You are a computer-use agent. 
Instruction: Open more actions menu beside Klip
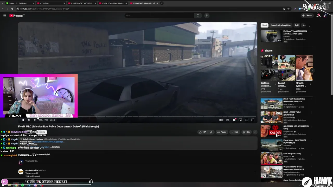click(255, 132)
